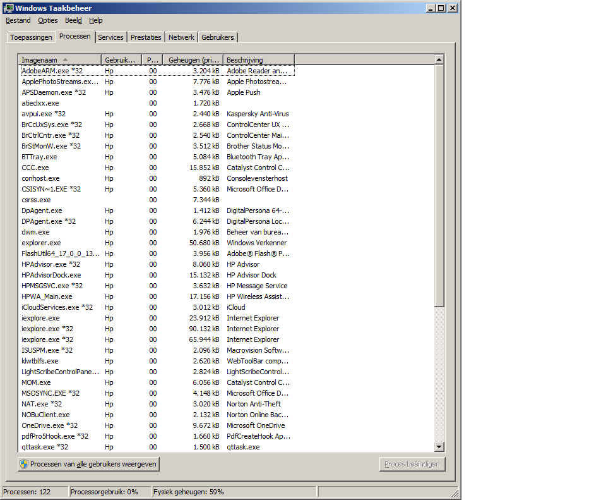This screenshot has width=606, height=500.
Task: Minimize the Taakbeheer window
Action: coord(431,8)
